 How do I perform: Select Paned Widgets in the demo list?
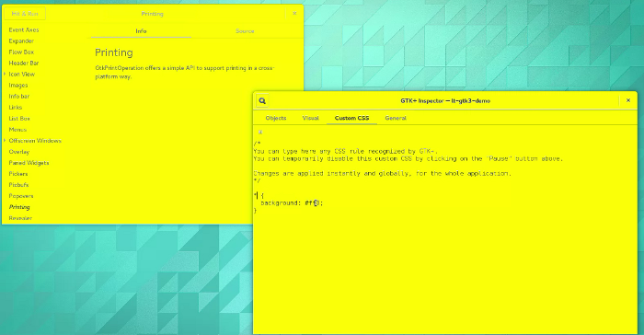pyautogui.click(x=29, y=163)
